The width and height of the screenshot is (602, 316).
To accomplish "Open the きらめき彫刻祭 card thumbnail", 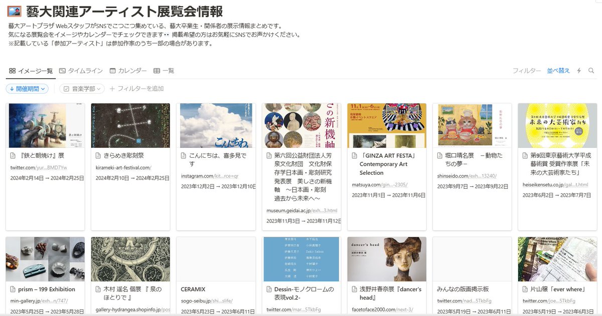I will pyautogui.click(x=130, y=126).
